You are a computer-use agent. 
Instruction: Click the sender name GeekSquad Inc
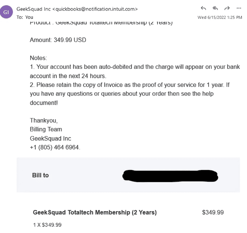[x=34, y=9]
